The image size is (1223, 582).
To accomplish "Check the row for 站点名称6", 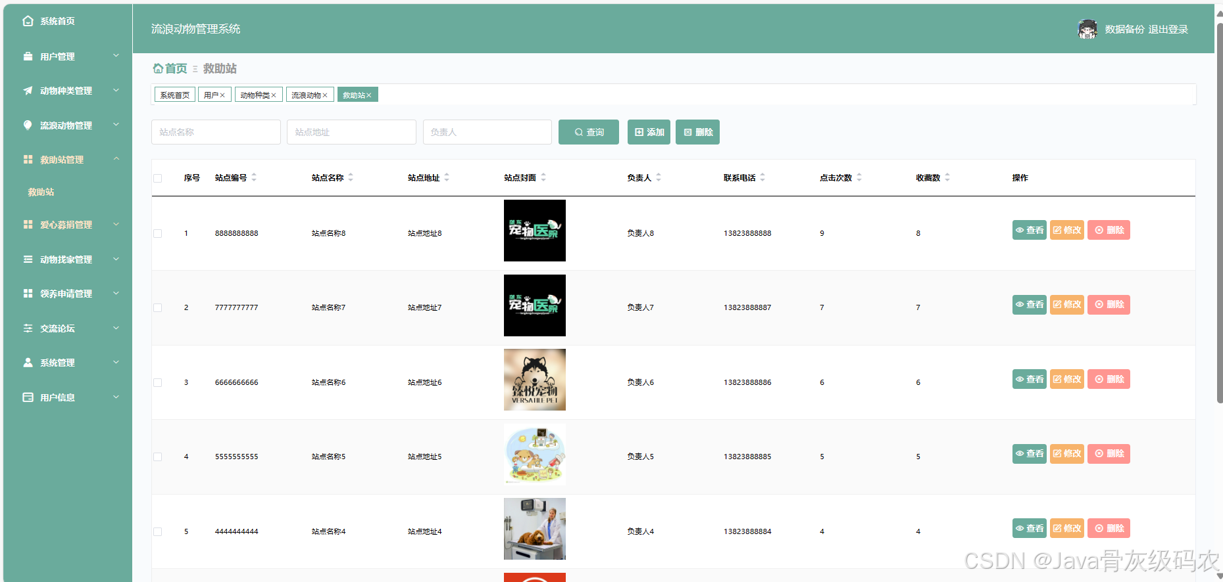I will pyautogui.click(x=158, y=382).
